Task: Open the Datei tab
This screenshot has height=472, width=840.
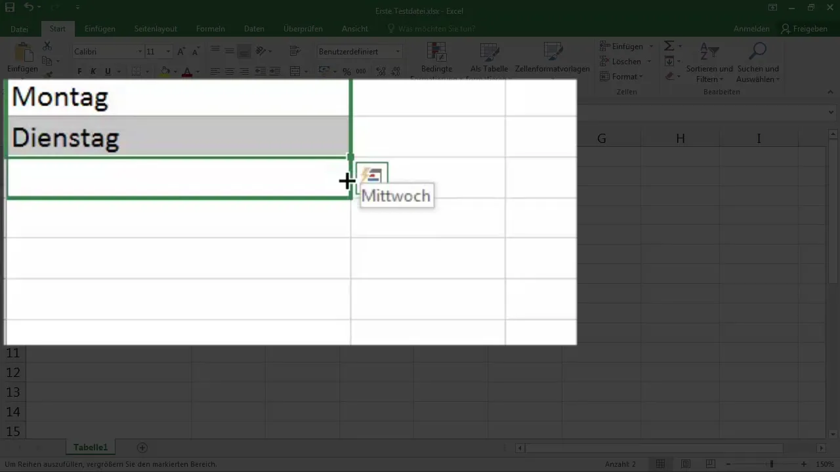Action: pos(20,29)
